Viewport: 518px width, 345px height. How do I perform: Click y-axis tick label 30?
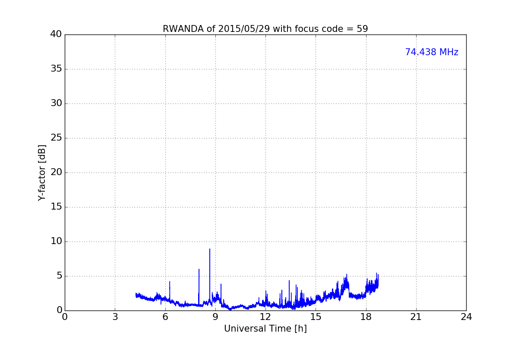click(x=56, y=103)
